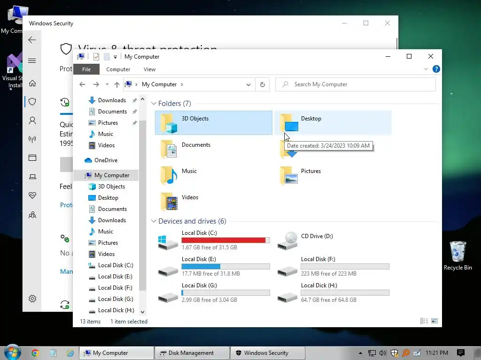Go Up one level in explorer
The image size is (481, 360).
[116, 84]
